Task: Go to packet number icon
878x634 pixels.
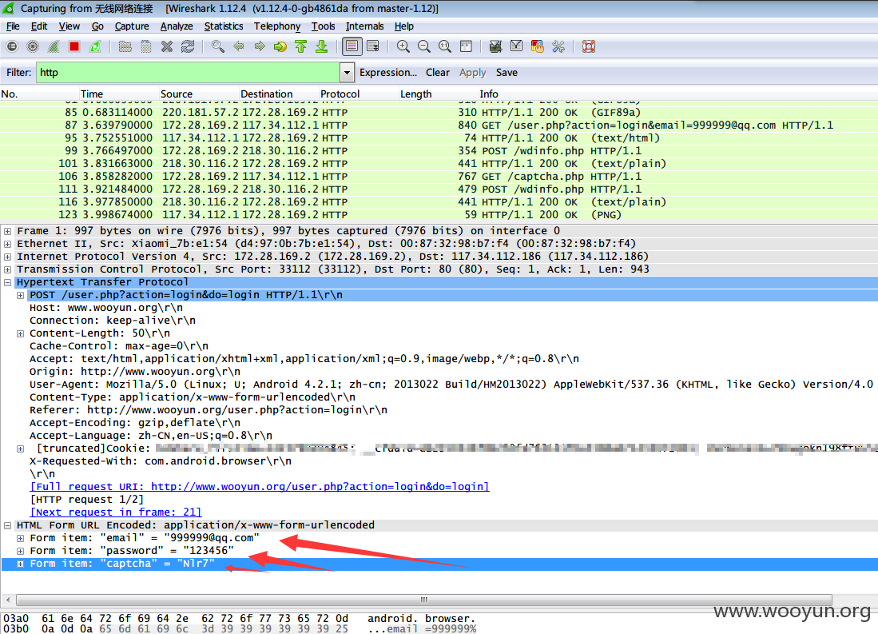Action: (x=280, y=46)
